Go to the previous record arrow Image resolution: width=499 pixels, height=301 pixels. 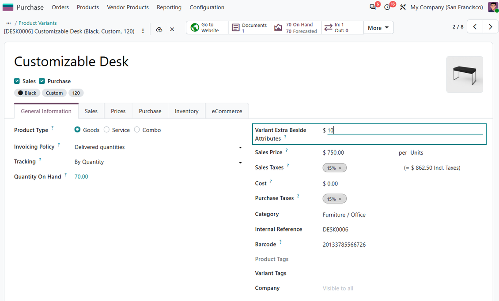coord(475,27)
